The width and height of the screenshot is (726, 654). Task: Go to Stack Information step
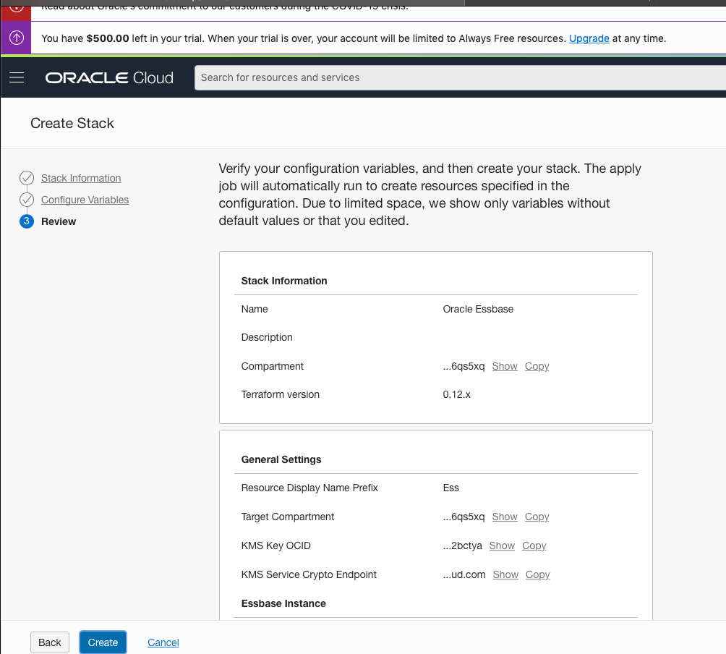point(81,178)
